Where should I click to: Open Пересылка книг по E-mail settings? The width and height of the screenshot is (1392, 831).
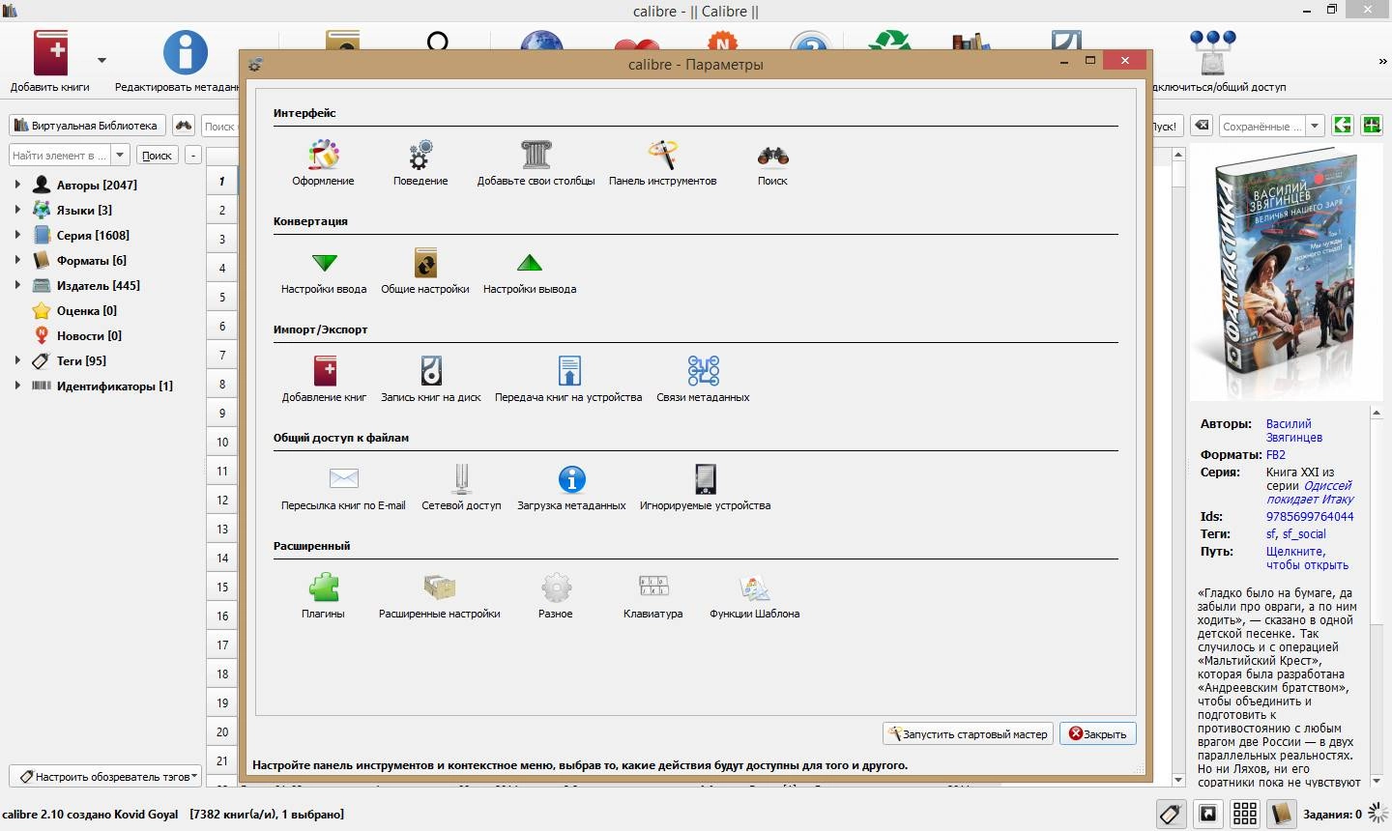(x=343, y=488)
